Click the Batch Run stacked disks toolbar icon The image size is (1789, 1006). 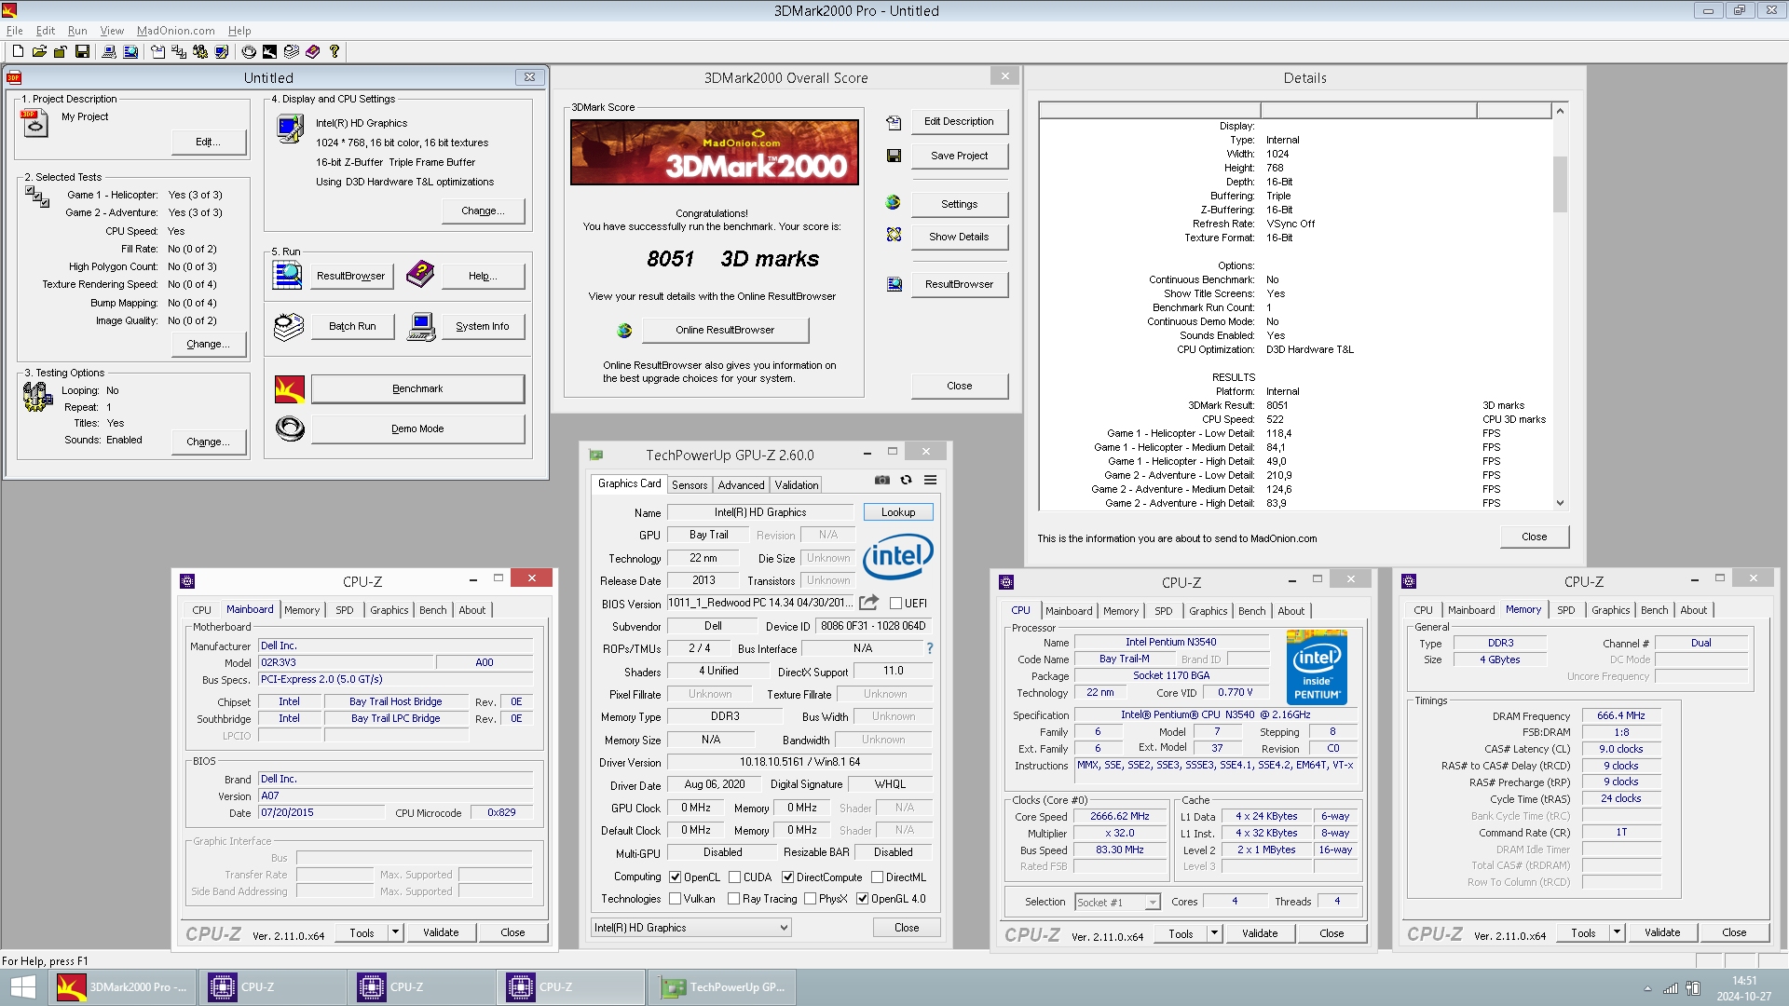coord(292,52)
